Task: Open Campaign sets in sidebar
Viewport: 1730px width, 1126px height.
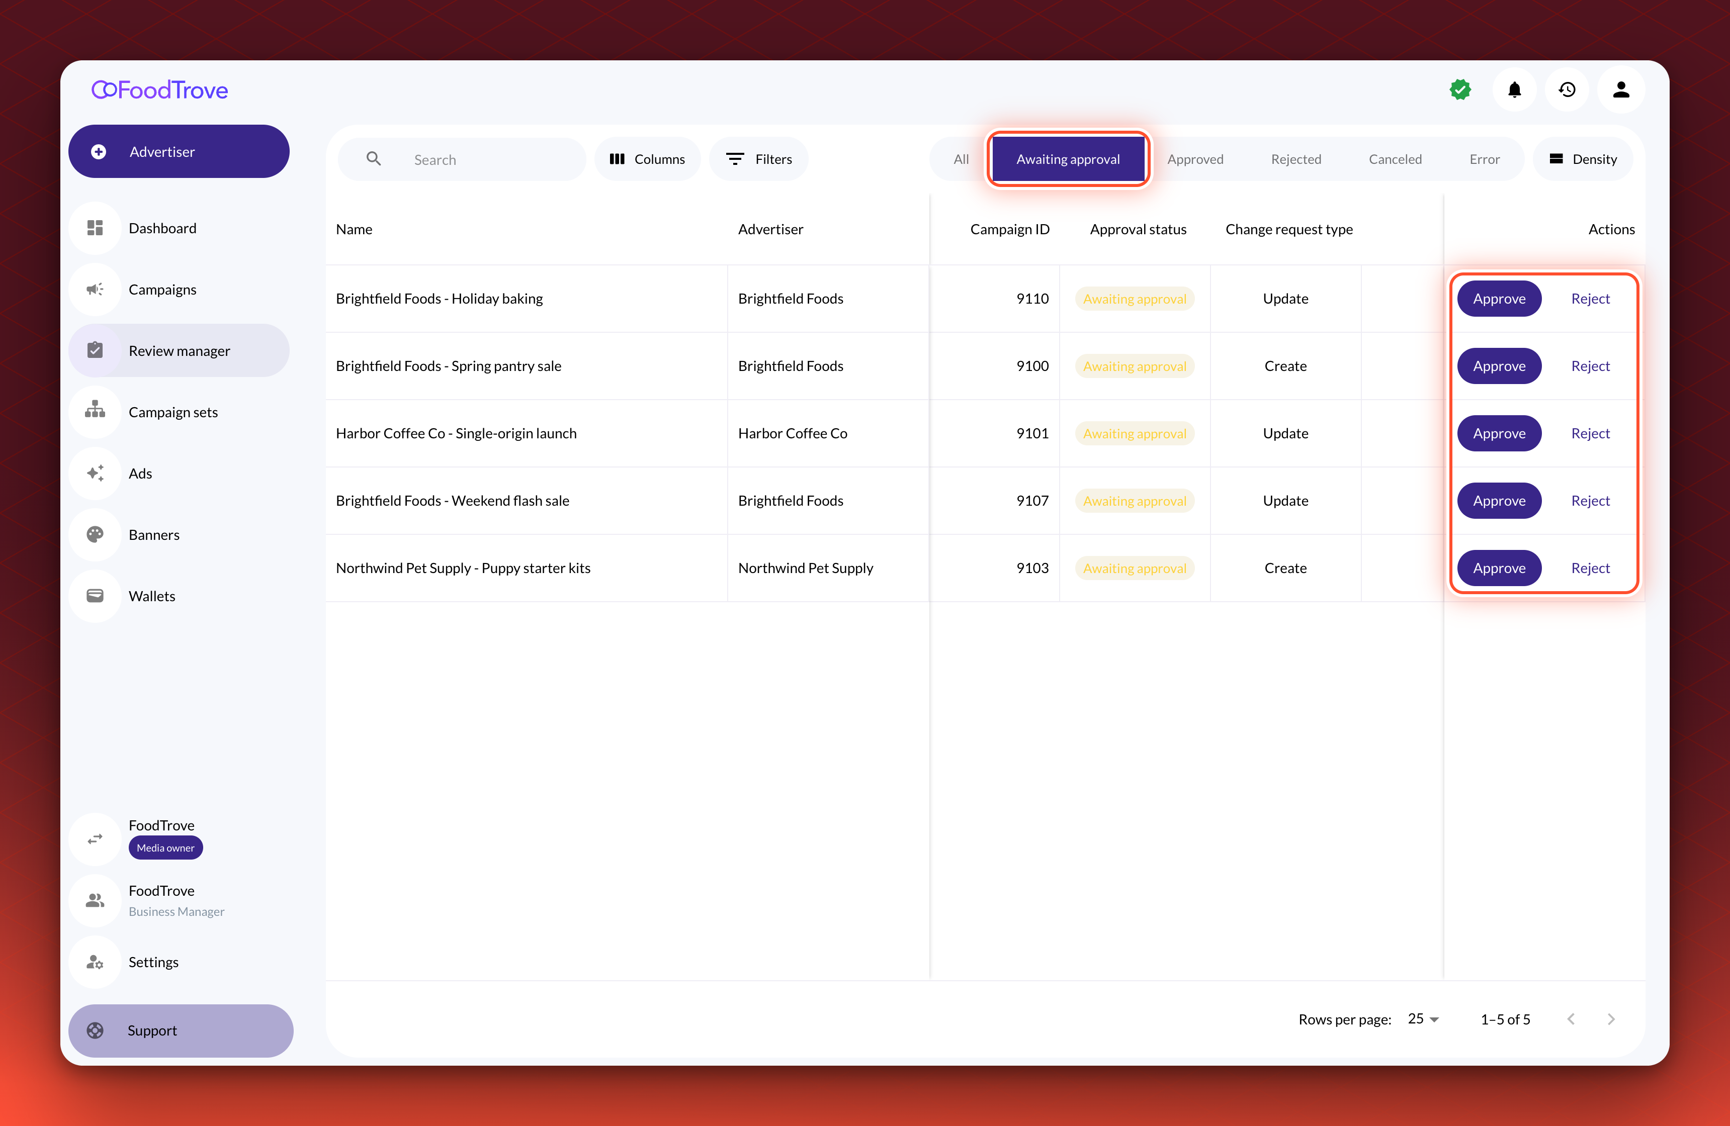Action: [x=179, y=411]
